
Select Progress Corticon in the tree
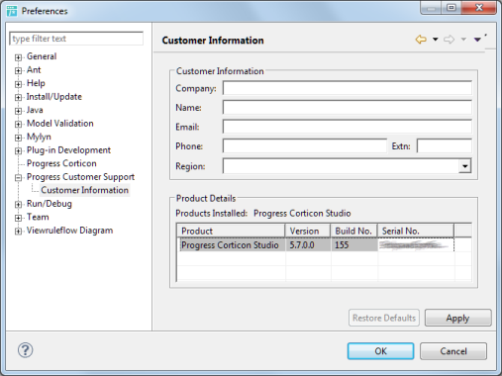coord(61,163)
